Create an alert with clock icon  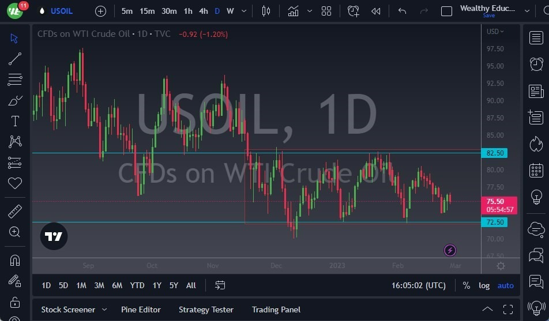pos(354,11)
